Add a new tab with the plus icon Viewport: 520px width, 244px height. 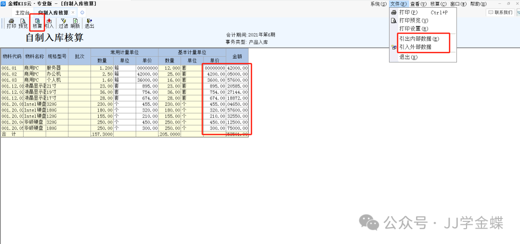pos(82,12)
